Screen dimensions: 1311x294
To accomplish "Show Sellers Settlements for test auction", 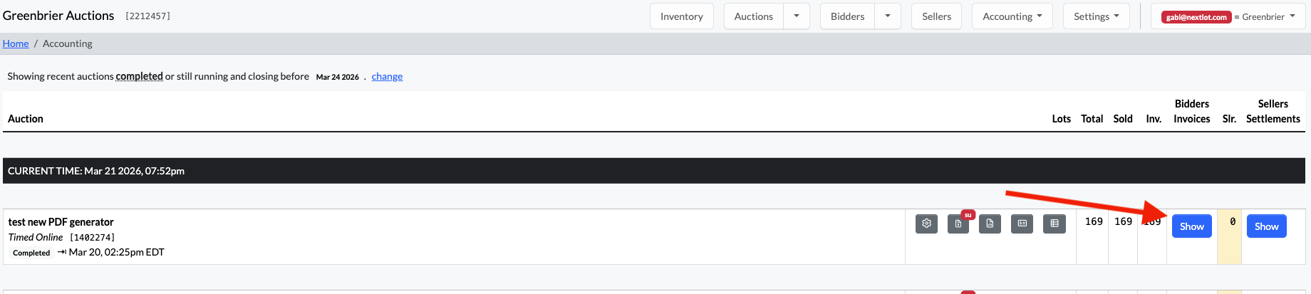I will pos(1267,226).
